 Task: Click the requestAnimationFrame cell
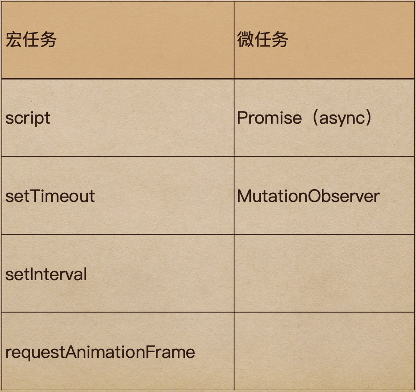point(118,351)
